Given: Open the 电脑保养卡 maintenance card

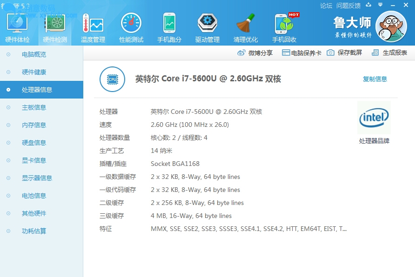Looking at the screenshot, I should point(301,53).
